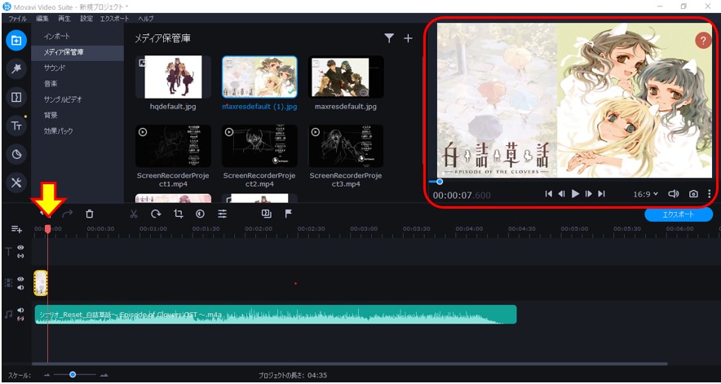The image size is (721, 384).
Task: Select maxresdefault (1).jpg thumbnail
Action: tap(260, 77)
